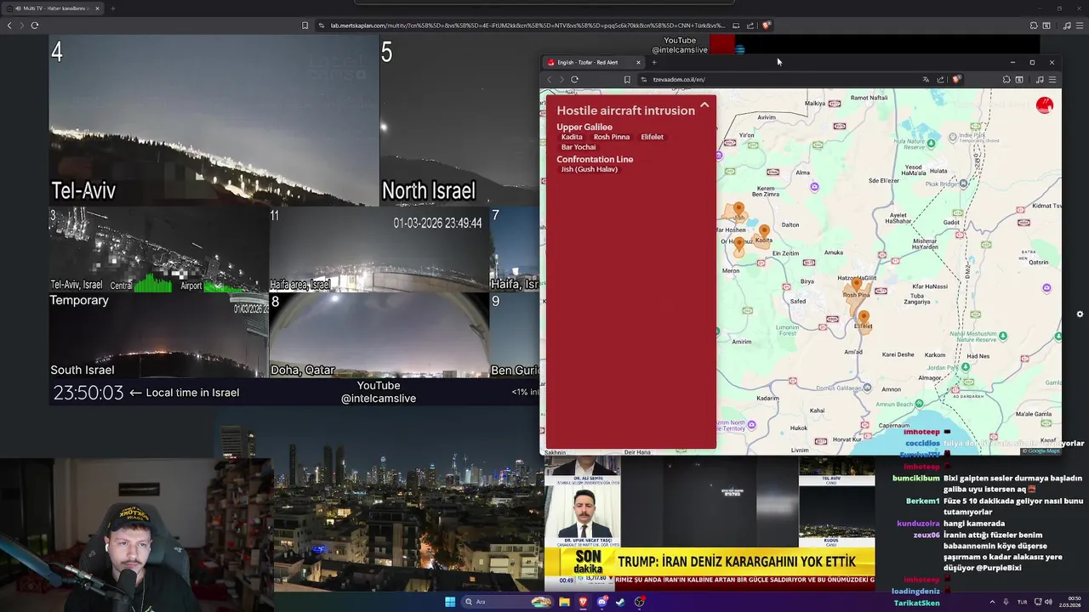The height and width of the screenshot is (612, 1089).
Task: Click the volume icon in system tray
Action: point(1048,602)
